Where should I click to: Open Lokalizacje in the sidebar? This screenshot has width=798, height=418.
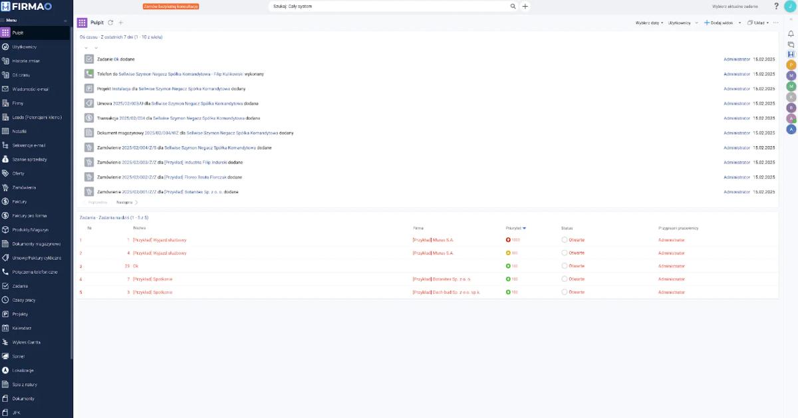pyautogui.click(x=35, y=370)
